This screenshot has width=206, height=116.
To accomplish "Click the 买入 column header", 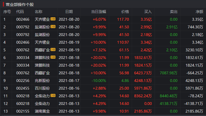I will pos(148,12).
